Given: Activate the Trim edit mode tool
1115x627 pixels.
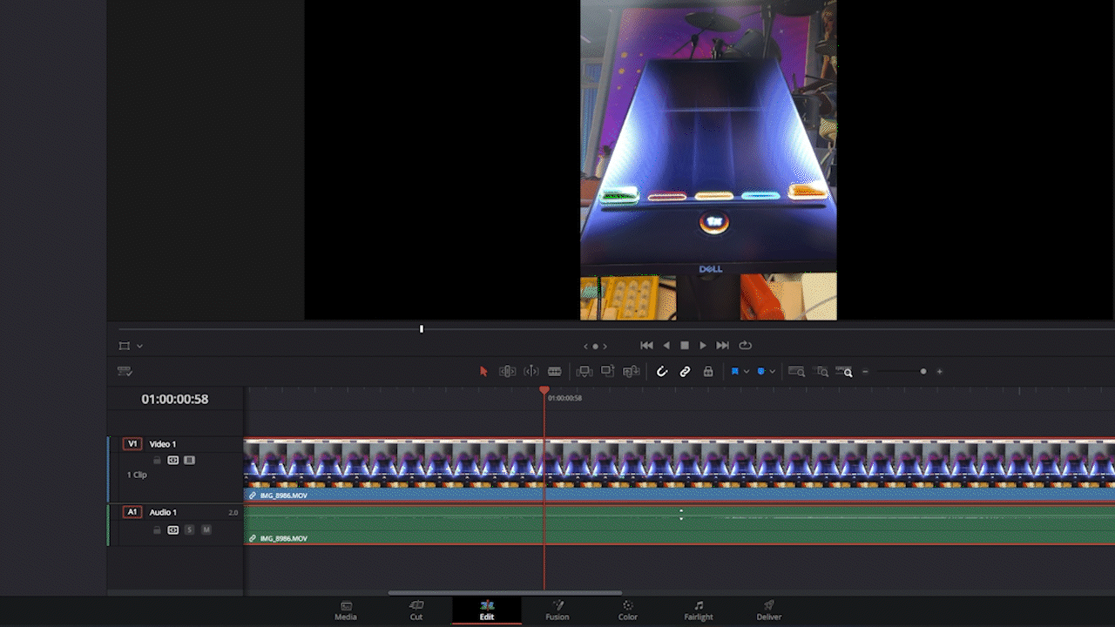Looking at the screenshot, I should point(507,371).
